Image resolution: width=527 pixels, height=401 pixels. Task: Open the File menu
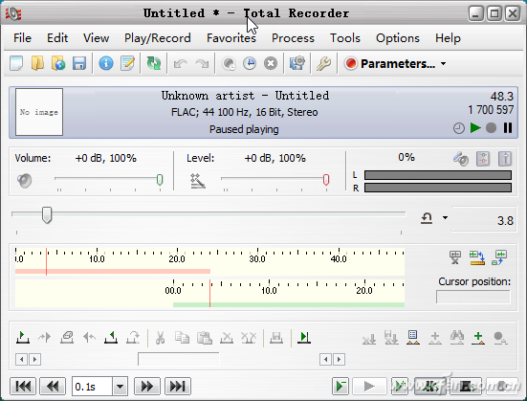[x=23, y=38]
